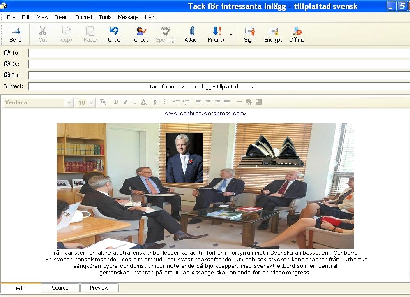Decrease paragraph indentation
The image size is (410, 297).
[176, 102]
